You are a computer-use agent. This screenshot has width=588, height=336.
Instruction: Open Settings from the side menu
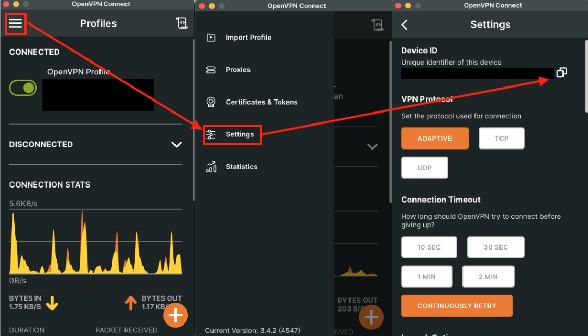239,134
